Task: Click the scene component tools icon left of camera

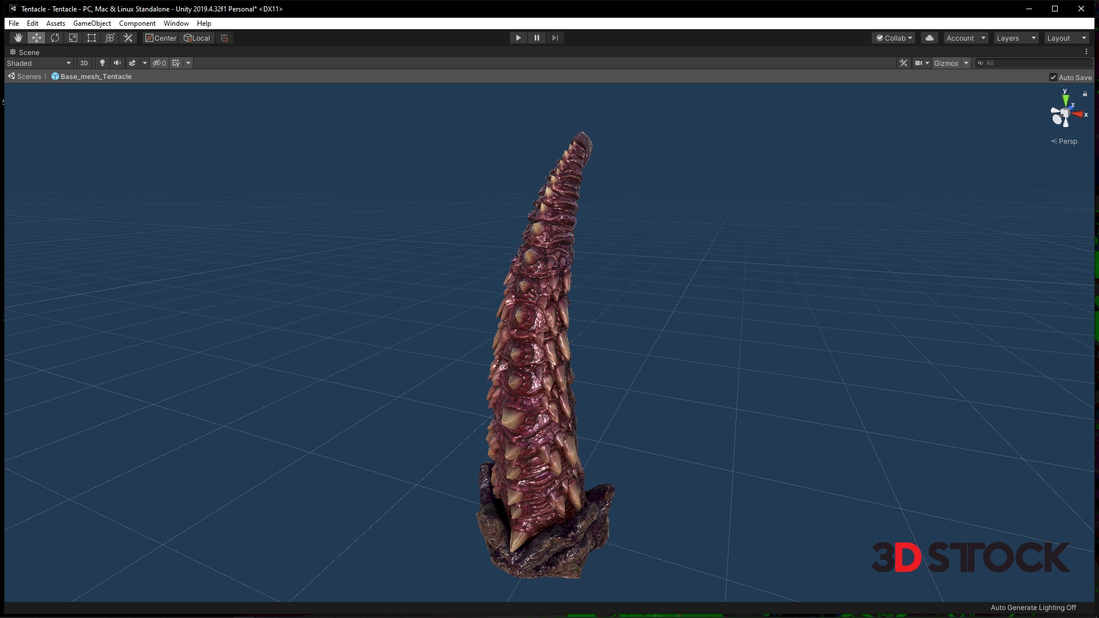Action: (x=903, y=63)
